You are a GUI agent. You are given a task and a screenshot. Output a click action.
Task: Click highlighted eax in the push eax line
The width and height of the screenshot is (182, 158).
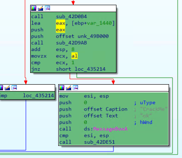point(60,30)
